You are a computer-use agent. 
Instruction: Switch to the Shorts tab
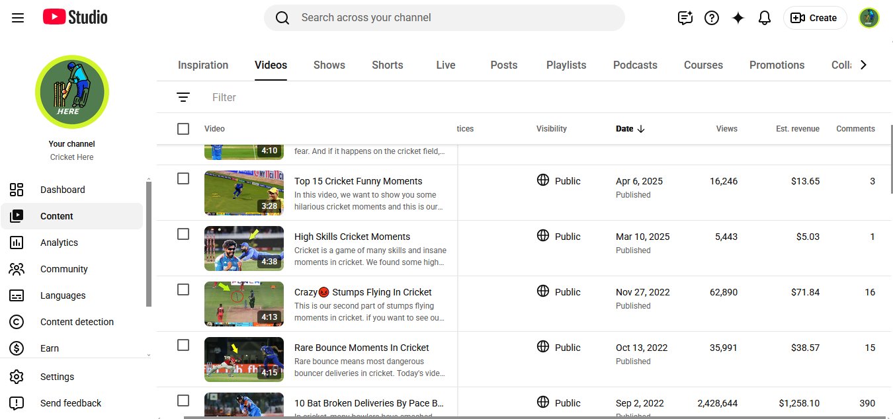[388, 65]
